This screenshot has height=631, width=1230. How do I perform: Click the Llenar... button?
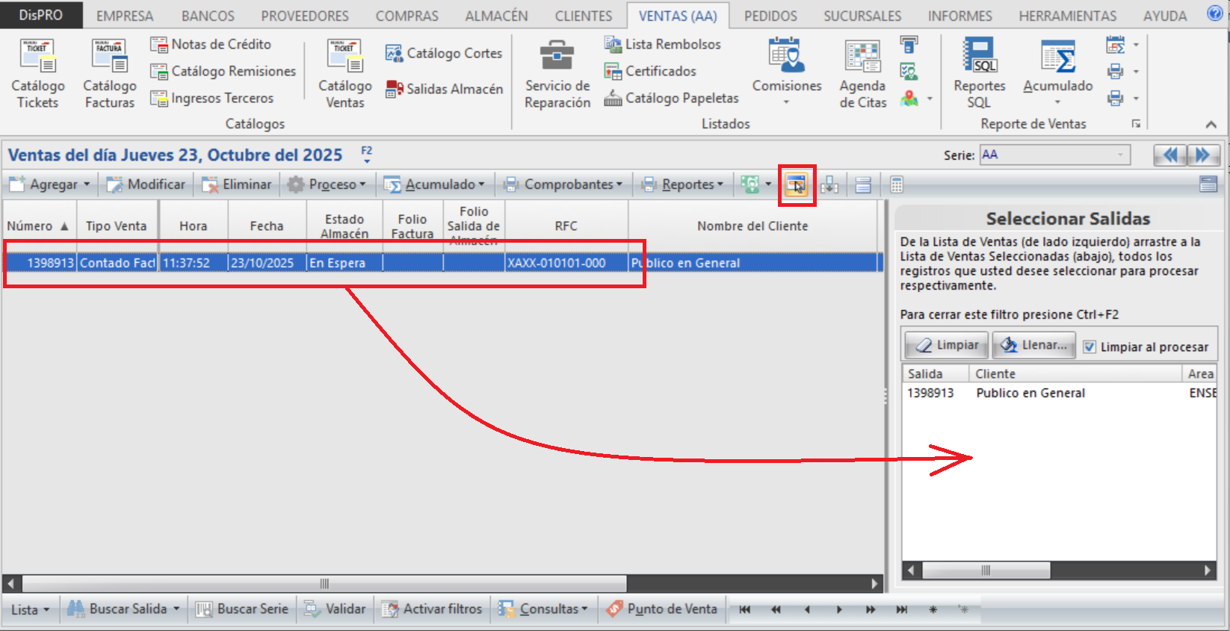pyautogui.click(x=1034, y=345)
